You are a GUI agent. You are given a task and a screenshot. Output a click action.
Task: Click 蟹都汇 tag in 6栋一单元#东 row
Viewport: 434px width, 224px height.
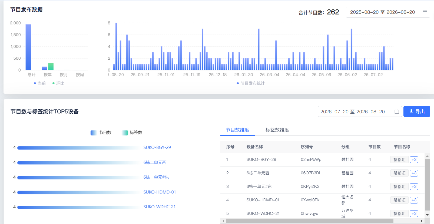pos(399,186)
